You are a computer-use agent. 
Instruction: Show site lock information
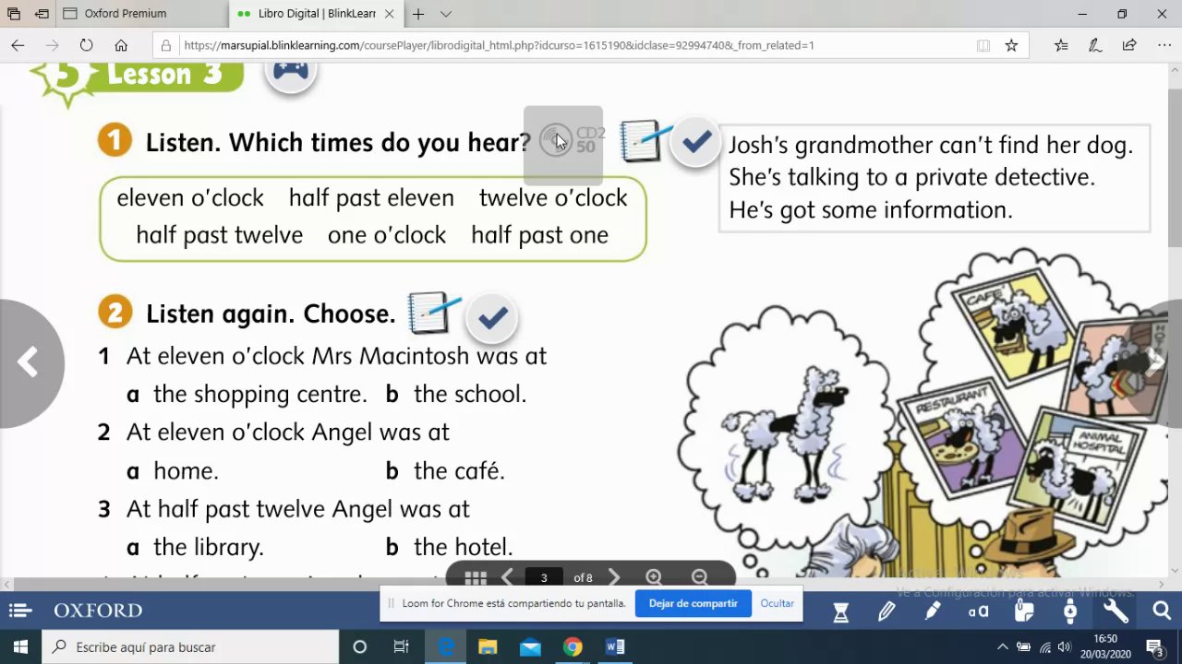(166, 45)
